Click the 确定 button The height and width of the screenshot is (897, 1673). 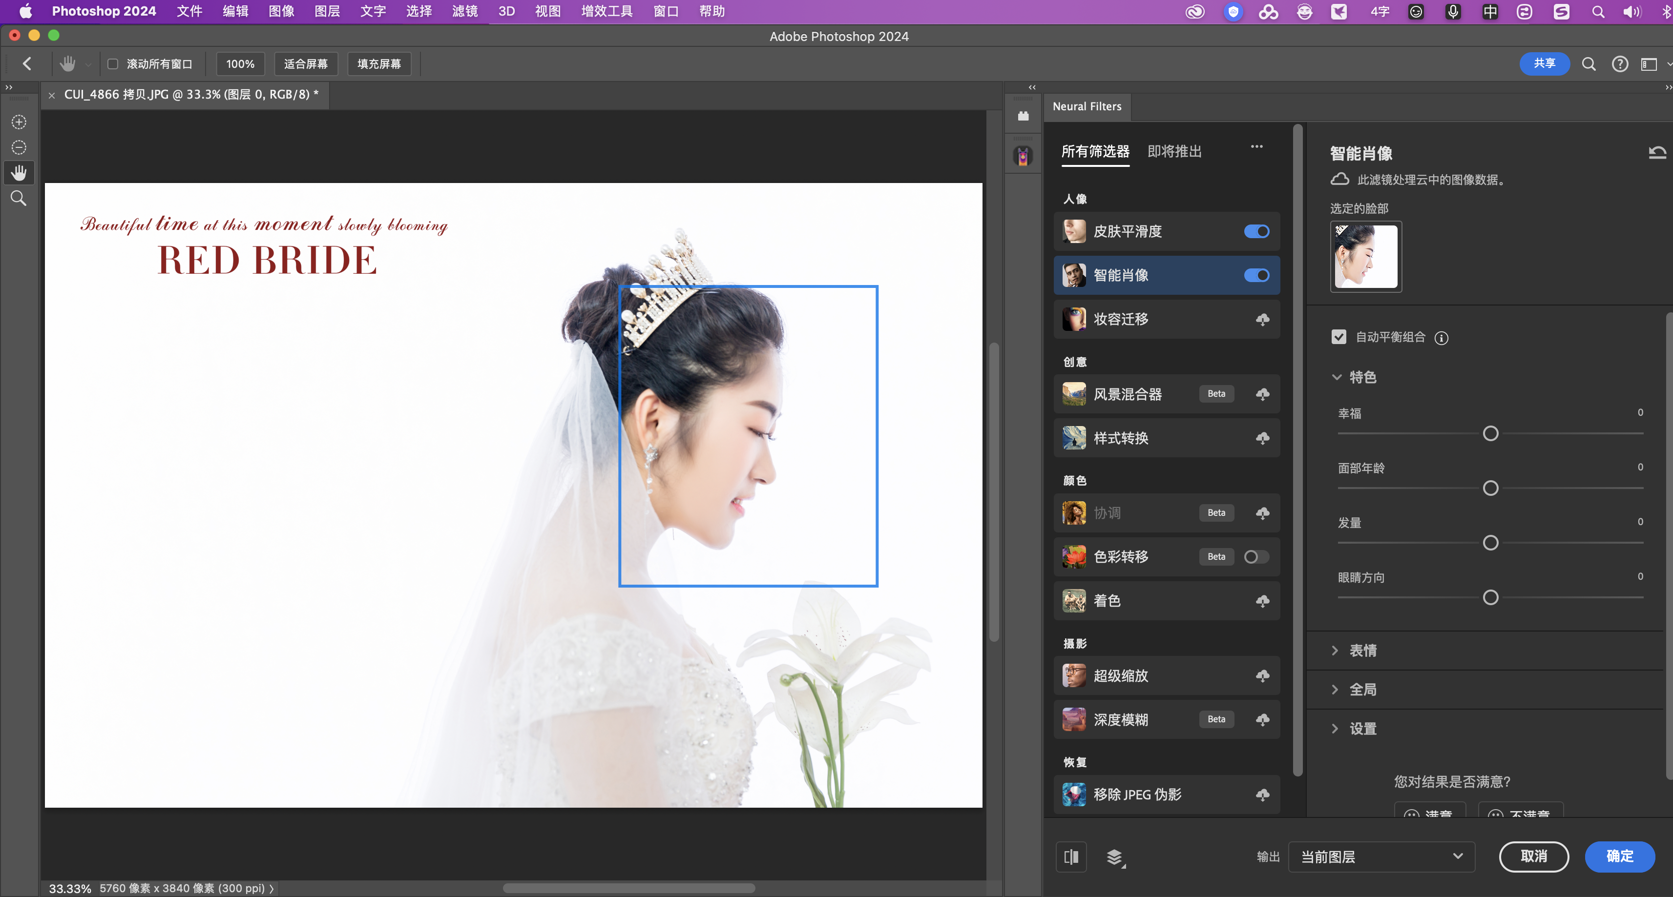tap(1619, 857)
